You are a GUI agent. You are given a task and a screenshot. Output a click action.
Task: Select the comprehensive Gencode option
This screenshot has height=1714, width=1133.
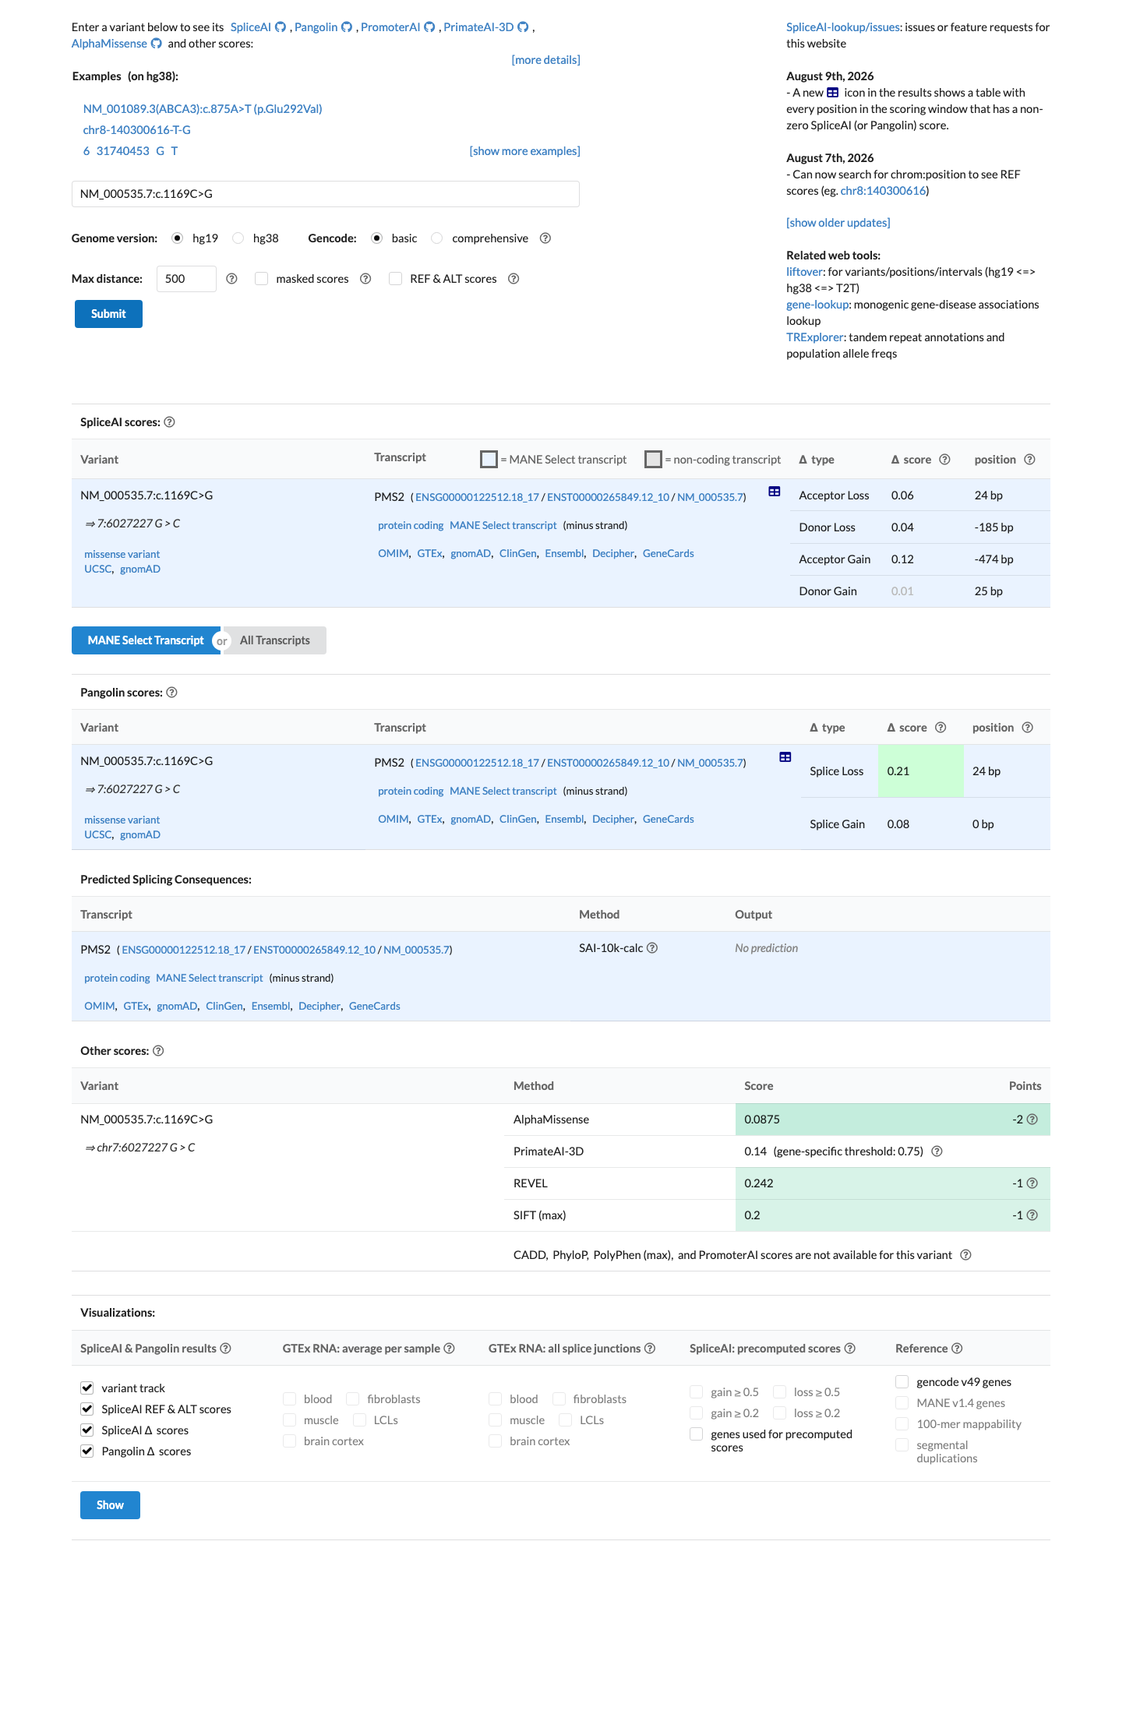pyautogui.click(x=437, y=238)
